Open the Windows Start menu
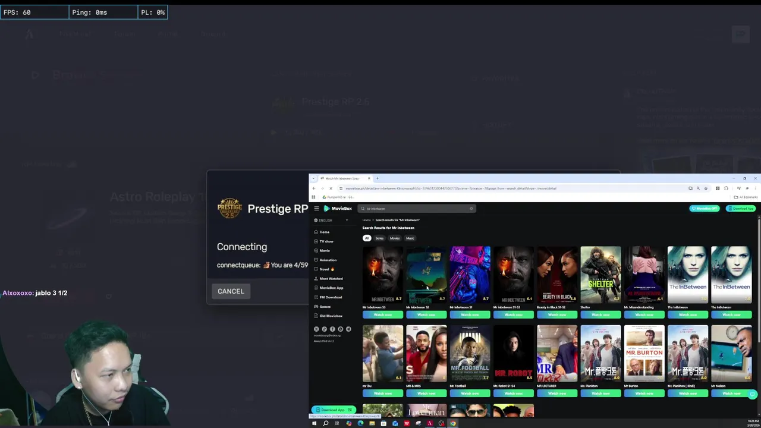The image size is (761, 428). (x=314, y=423)
